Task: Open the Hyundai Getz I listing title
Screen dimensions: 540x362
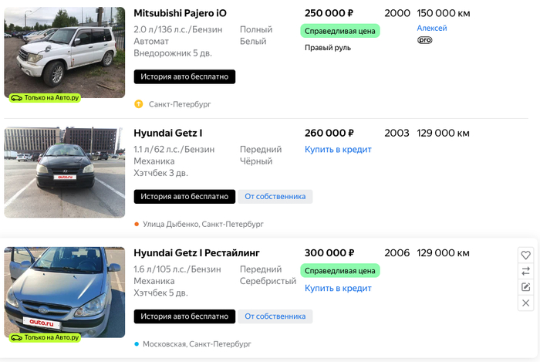Action: [167, 133]
